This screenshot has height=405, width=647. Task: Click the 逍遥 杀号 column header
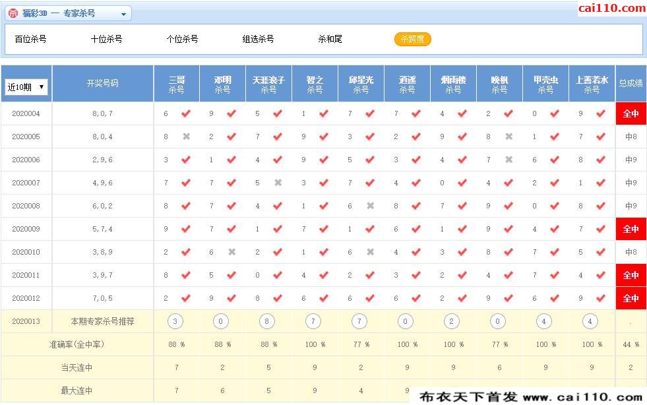(x=408, y=83)
